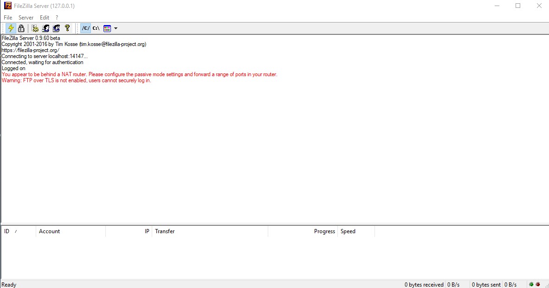The width and height of the screenshot is (549, 288).
Task: Click the yellow question mark help icon
Action: [x=67, y=28]
